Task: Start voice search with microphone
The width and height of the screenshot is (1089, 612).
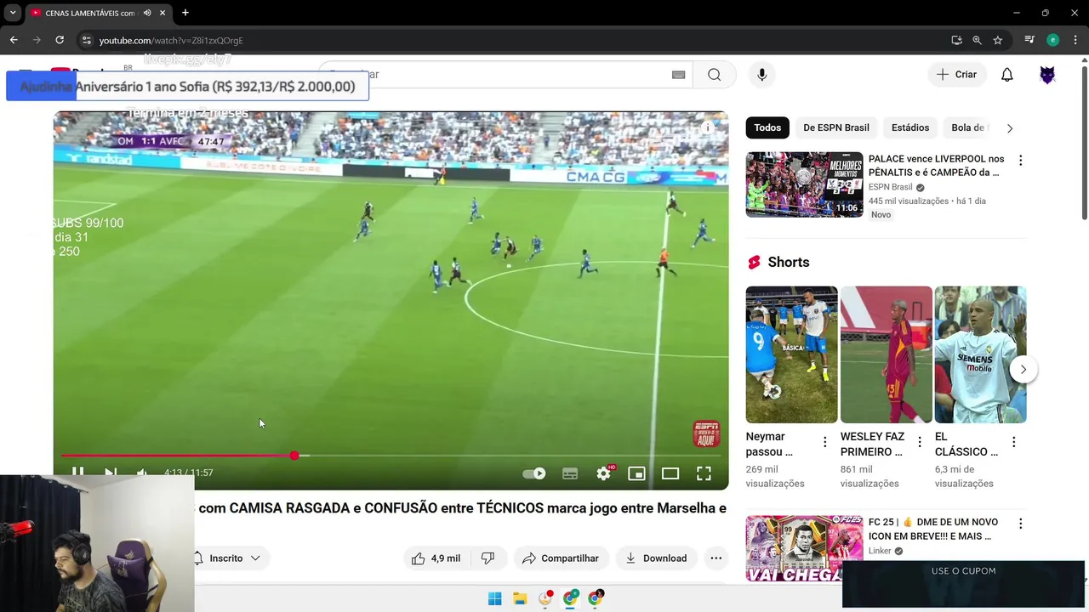Action: 762,75
